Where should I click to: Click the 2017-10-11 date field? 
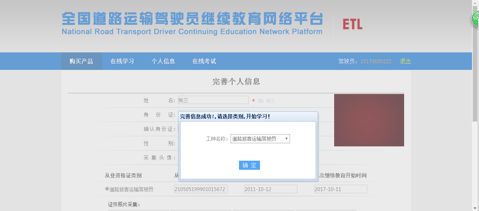[x=340, y=189]
